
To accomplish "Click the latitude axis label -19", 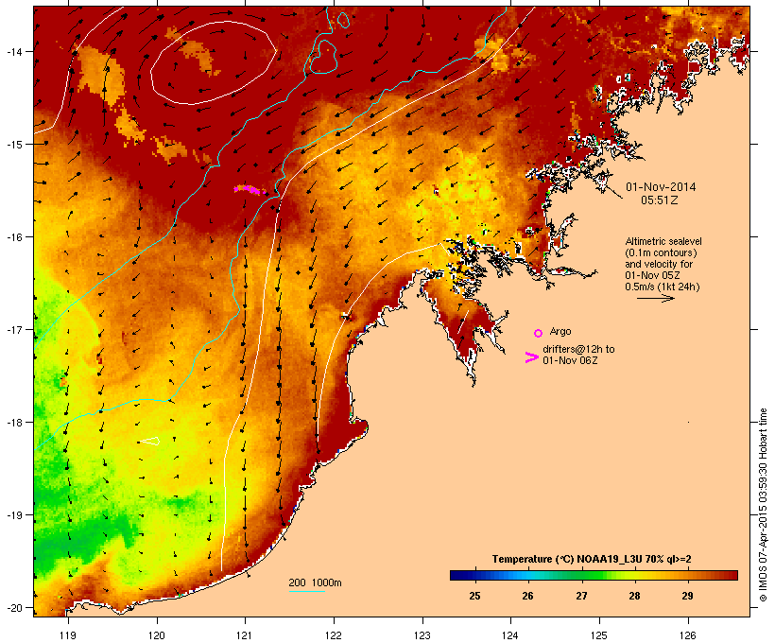I will click(13, 515).
